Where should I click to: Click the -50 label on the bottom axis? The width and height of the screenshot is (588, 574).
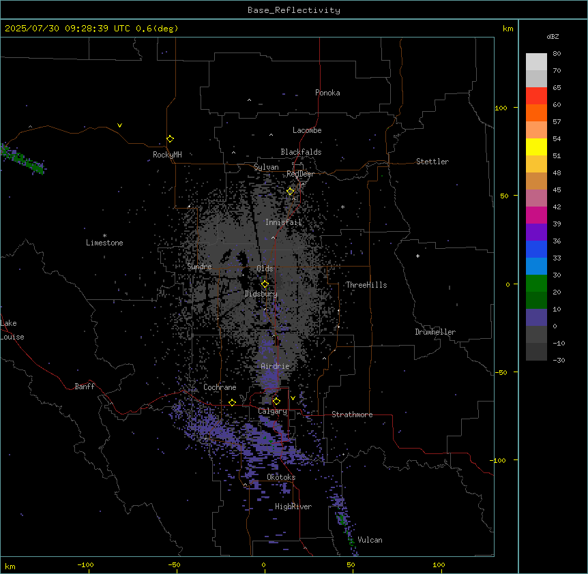click(x=174, y=564)
